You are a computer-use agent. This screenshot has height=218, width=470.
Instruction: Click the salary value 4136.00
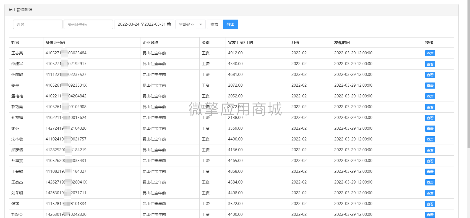[235, 150]
